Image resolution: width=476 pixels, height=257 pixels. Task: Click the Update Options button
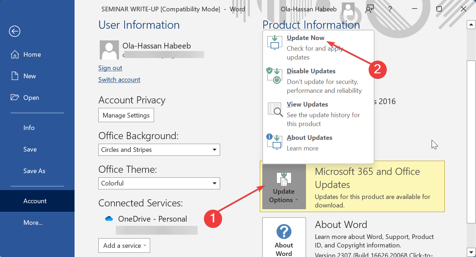(x=284, y=187)
